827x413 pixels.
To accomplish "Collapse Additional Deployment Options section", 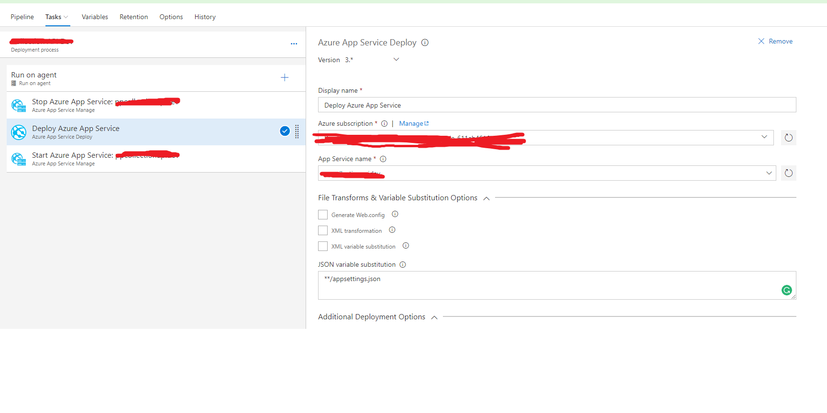I will coord(434,317).
